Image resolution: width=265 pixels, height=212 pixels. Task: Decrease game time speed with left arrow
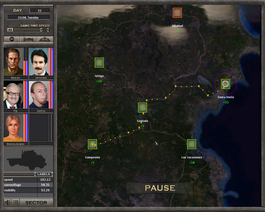41,30
